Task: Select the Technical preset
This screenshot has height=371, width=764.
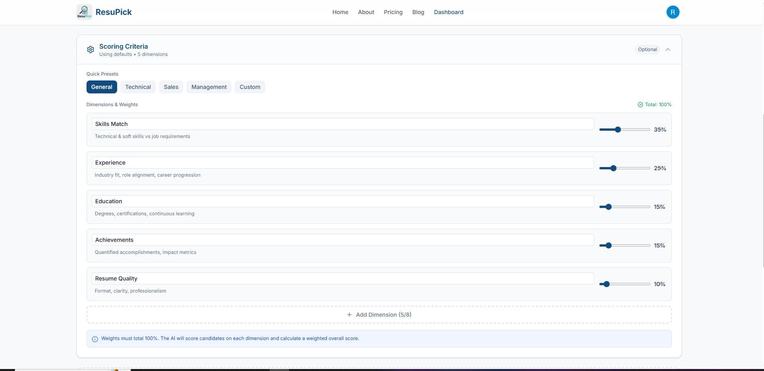Action: tap(138, 87)
